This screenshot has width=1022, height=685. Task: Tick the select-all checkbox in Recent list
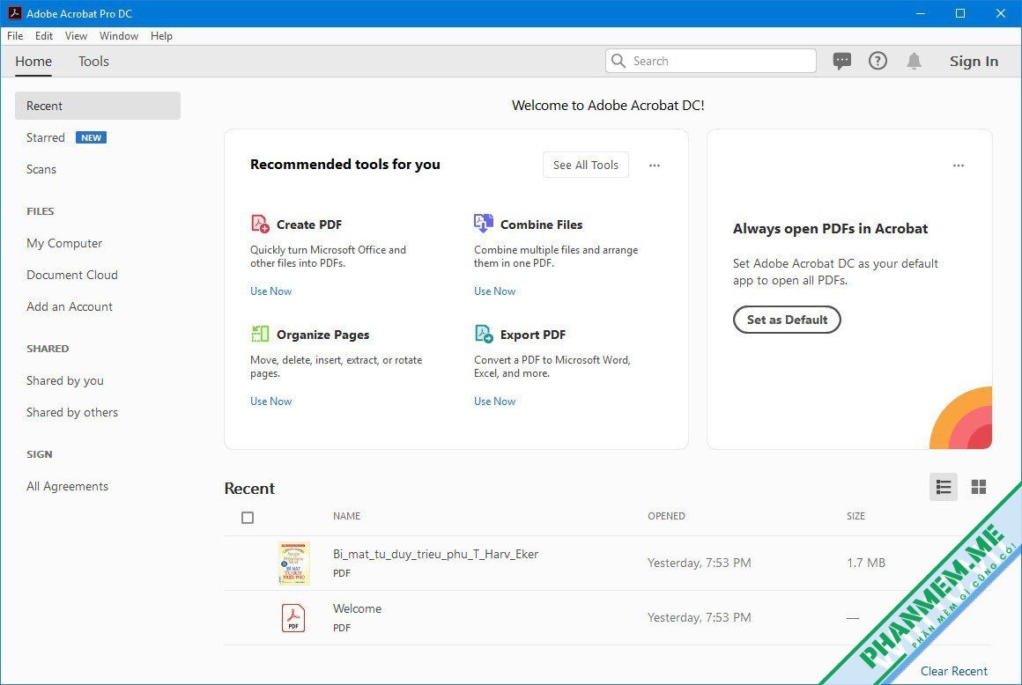248,518
